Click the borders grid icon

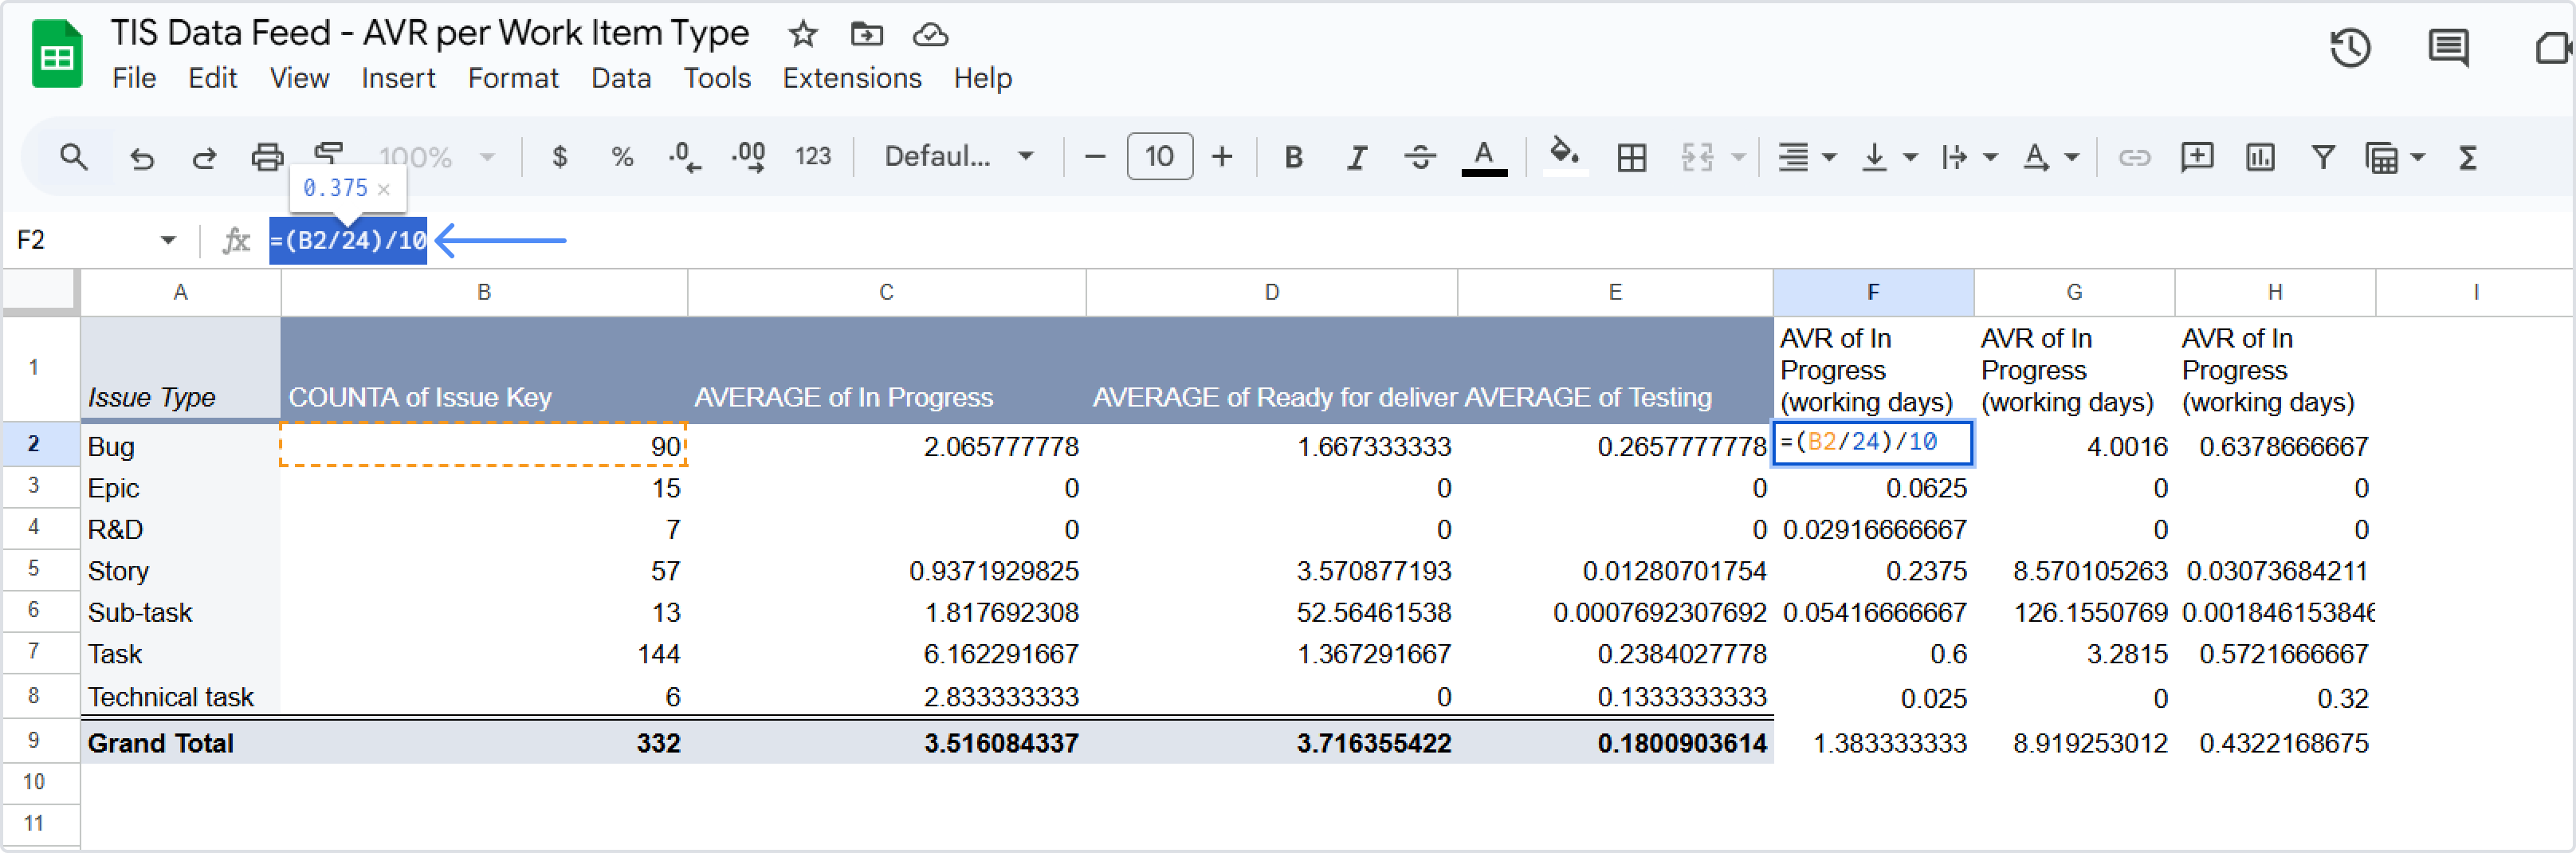click(x=1631, y=157)
